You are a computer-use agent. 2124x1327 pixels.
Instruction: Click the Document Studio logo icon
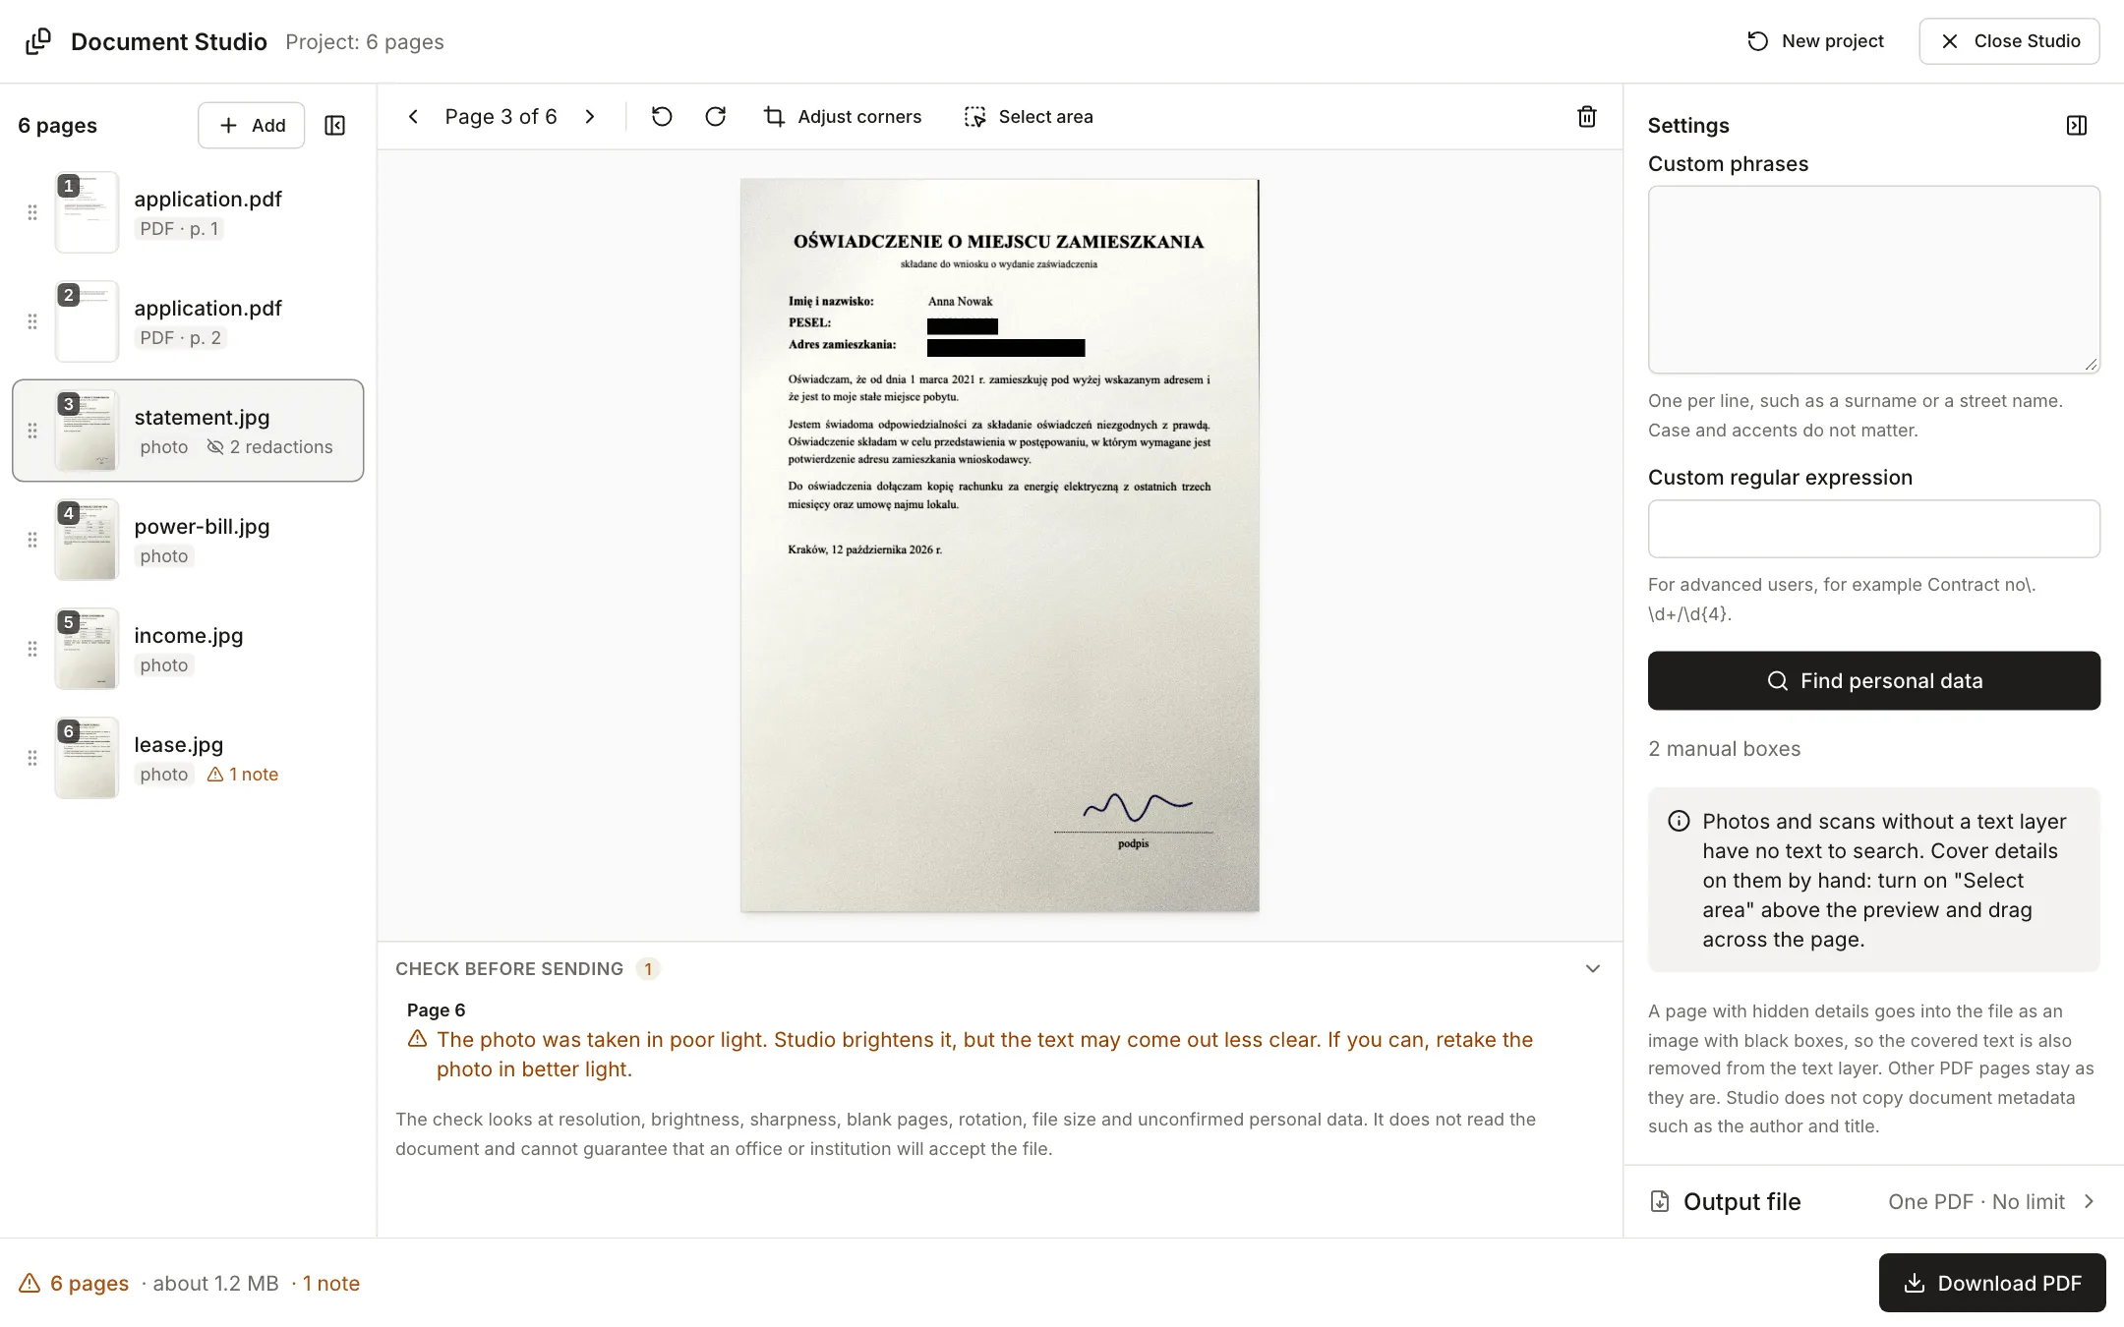click(38, 41)
